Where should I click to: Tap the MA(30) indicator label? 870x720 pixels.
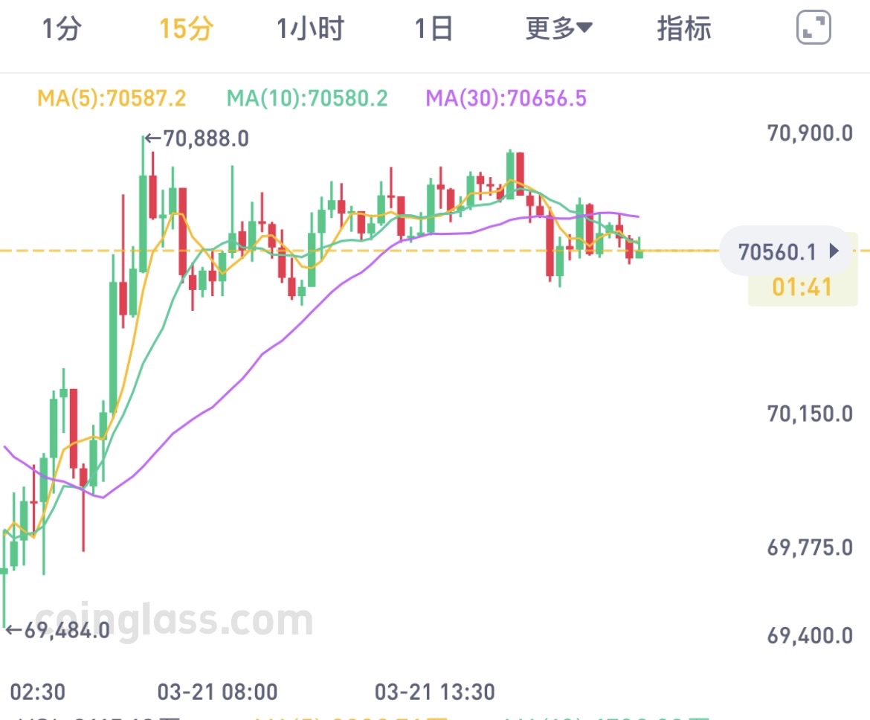(x=506, y=98)
